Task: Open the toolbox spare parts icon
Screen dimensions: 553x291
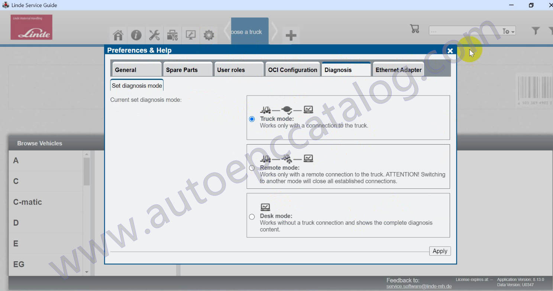Action: click(172, 35)
